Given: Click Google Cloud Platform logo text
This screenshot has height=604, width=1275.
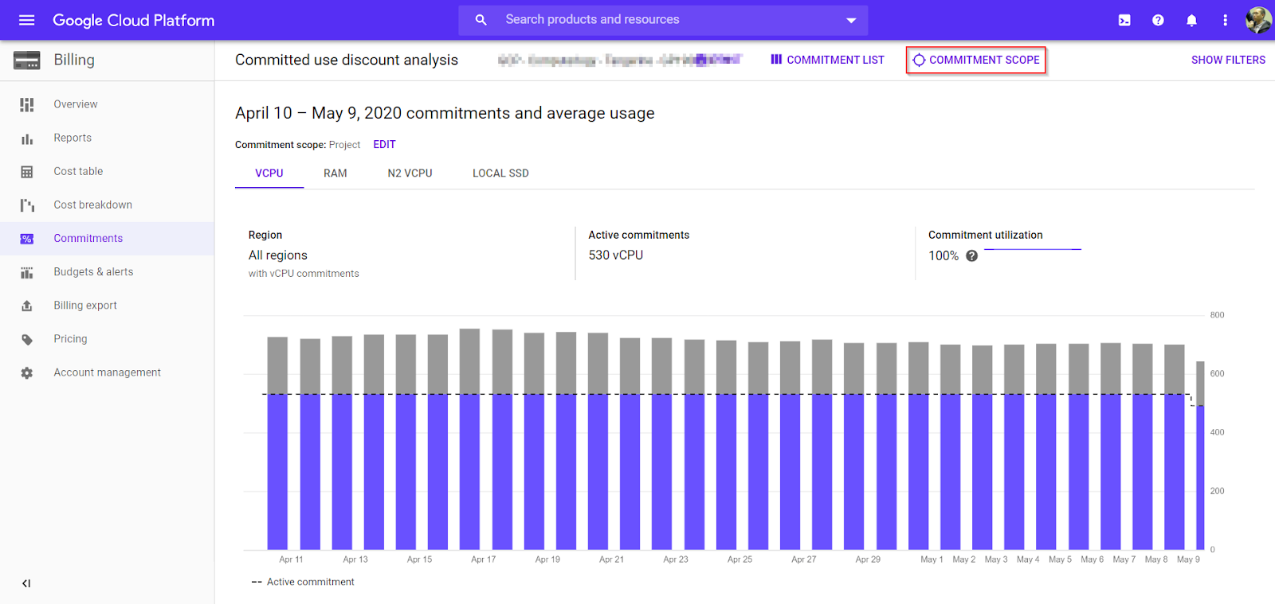Looking at the screenshot, I should [x=133, y=21].
